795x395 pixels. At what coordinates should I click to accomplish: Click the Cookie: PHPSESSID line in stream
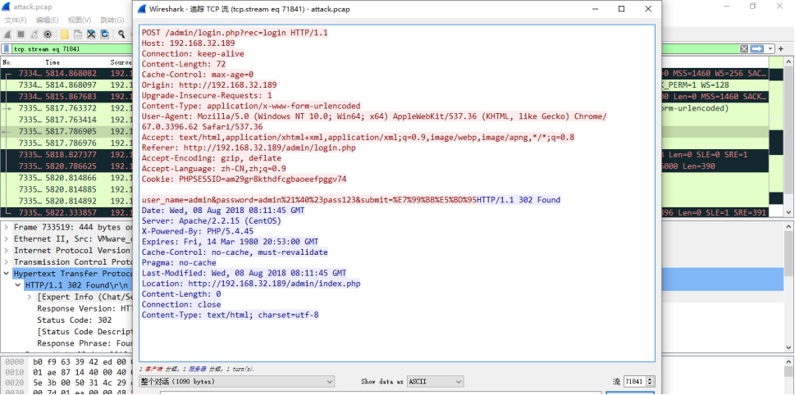(x=244, y=179)
